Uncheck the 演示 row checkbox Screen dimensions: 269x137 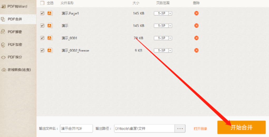(42, 26)
